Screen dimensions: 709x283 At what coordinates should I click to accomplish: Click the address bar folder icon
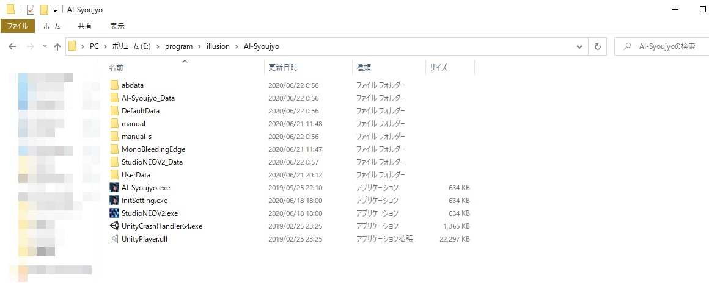[x=72, y=46]
